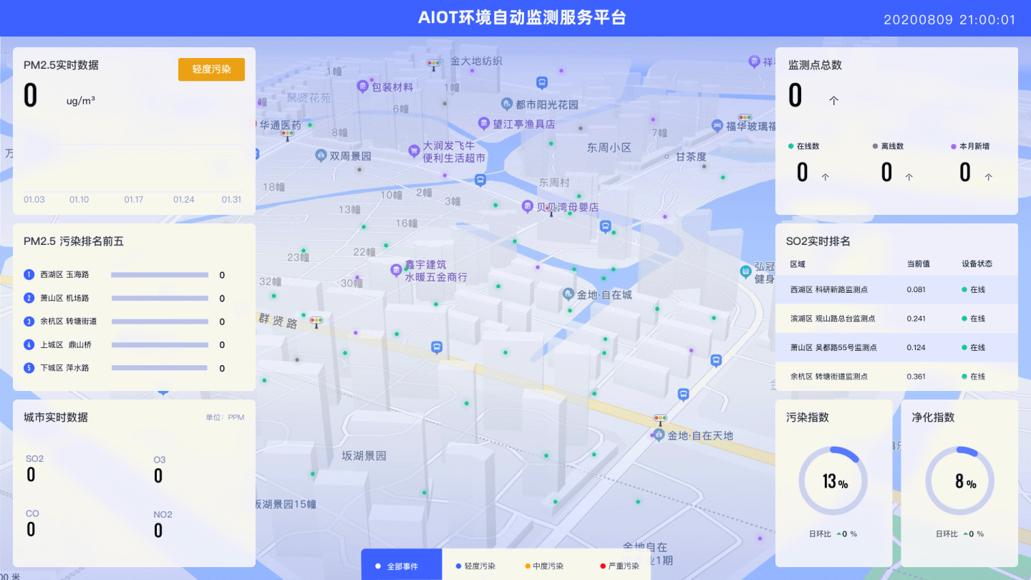Click the 弘冠健身 gym map icon
This screenshot has height=580, width=1031.
[745, 271]
